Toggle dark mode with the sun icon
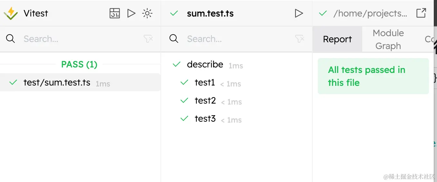The image size is (437, 182). 147,13
